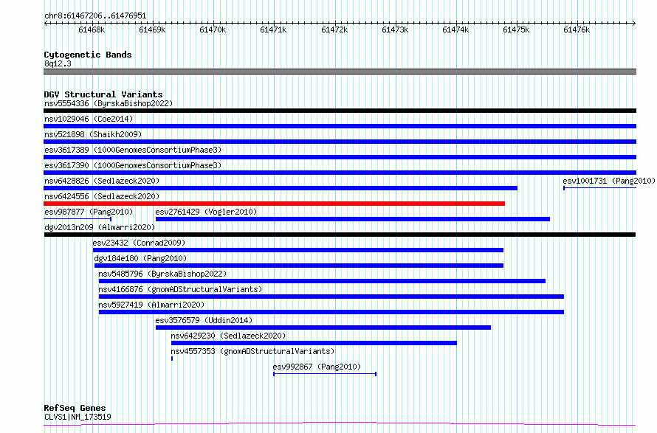The image size is (657, 433).
Task: Click the 61476k ruler tick label
Action: (577, 30)
